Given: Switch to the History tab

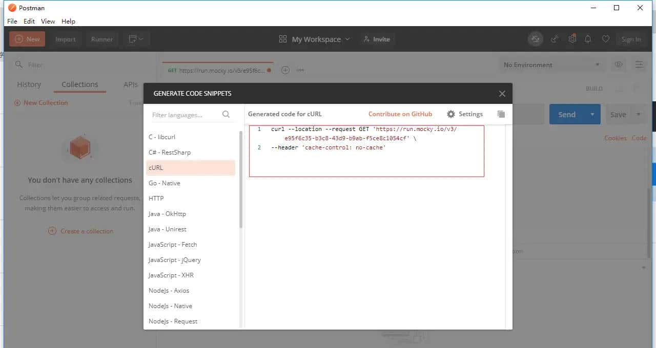Looking at the screenshot, I should point(29,84).
